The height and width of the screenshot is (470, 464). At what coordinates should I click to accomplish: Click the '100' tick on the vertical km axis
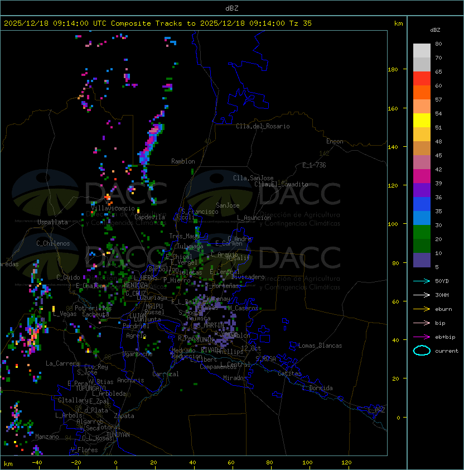(x=393, y=224)
